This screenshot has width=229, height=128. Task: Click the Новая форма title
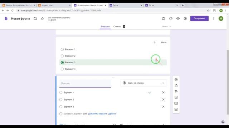tap(21, 18)
